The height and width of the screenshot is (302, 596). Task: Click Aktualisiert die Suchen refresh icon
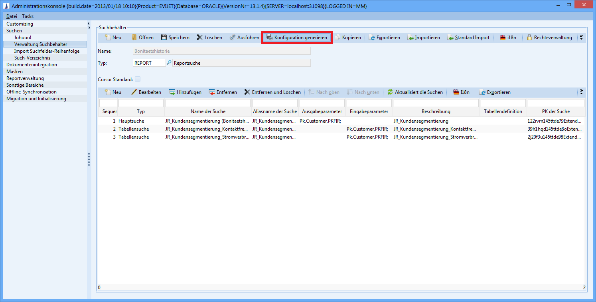(390, 92)
